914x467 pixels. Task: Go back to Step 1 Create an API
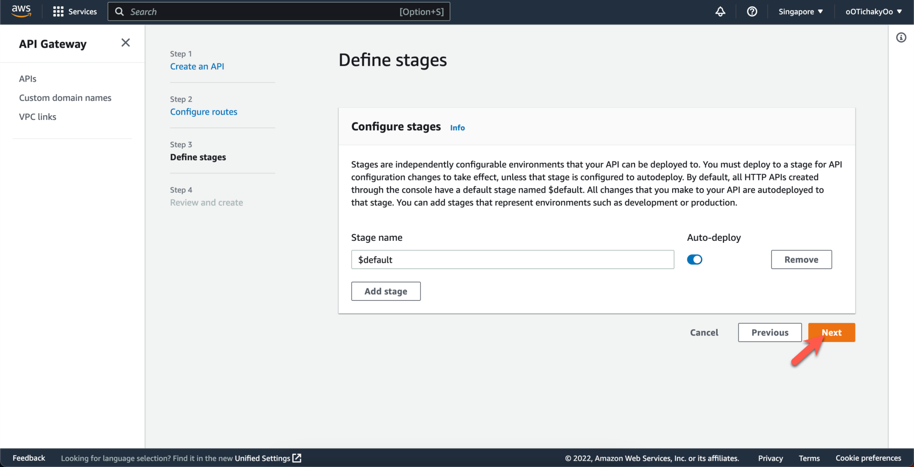(x=197, y=66)
